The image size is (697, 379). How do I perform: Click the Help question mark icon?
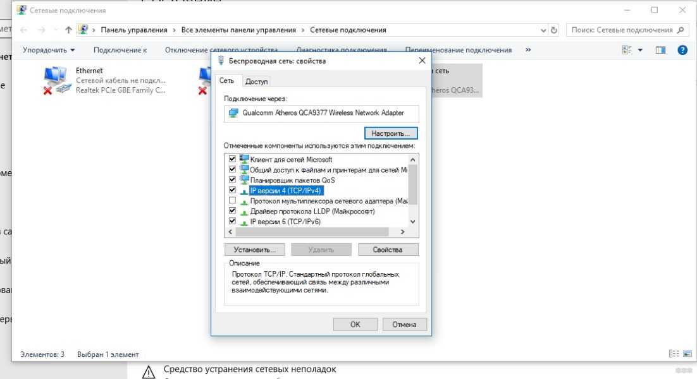pyautogui.click(x=682, y=50)
